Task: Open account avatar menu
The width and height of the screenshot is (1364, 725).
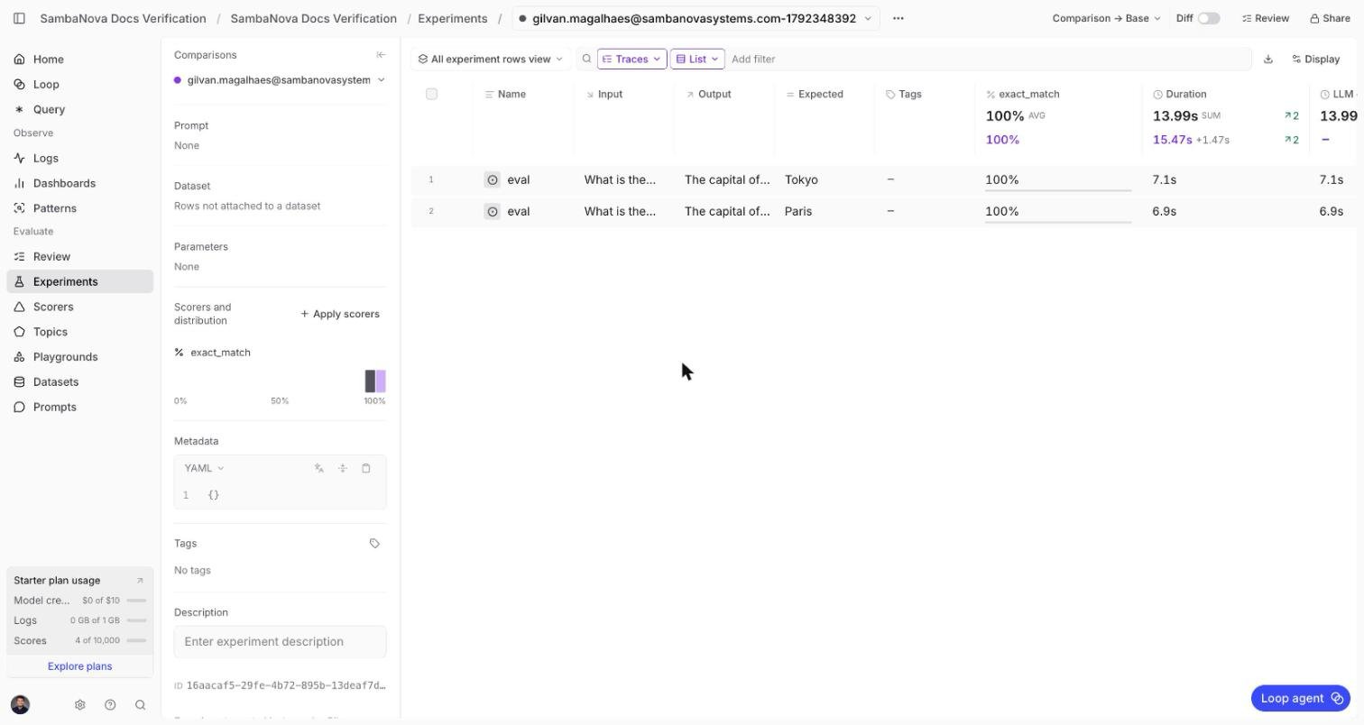Action: click(21, 704)
